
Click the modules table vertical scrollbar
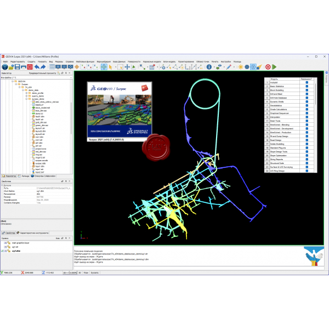point(315,94)
